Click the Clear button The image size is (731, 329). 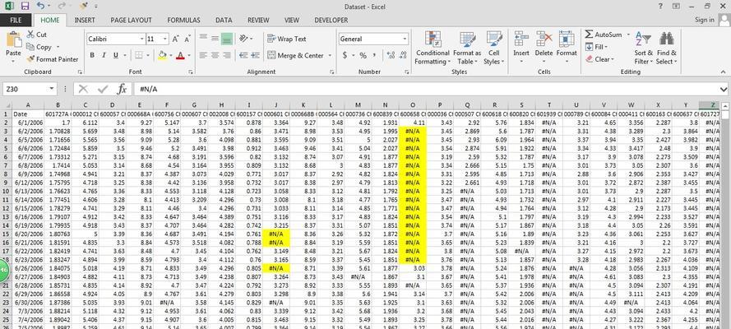599,59
